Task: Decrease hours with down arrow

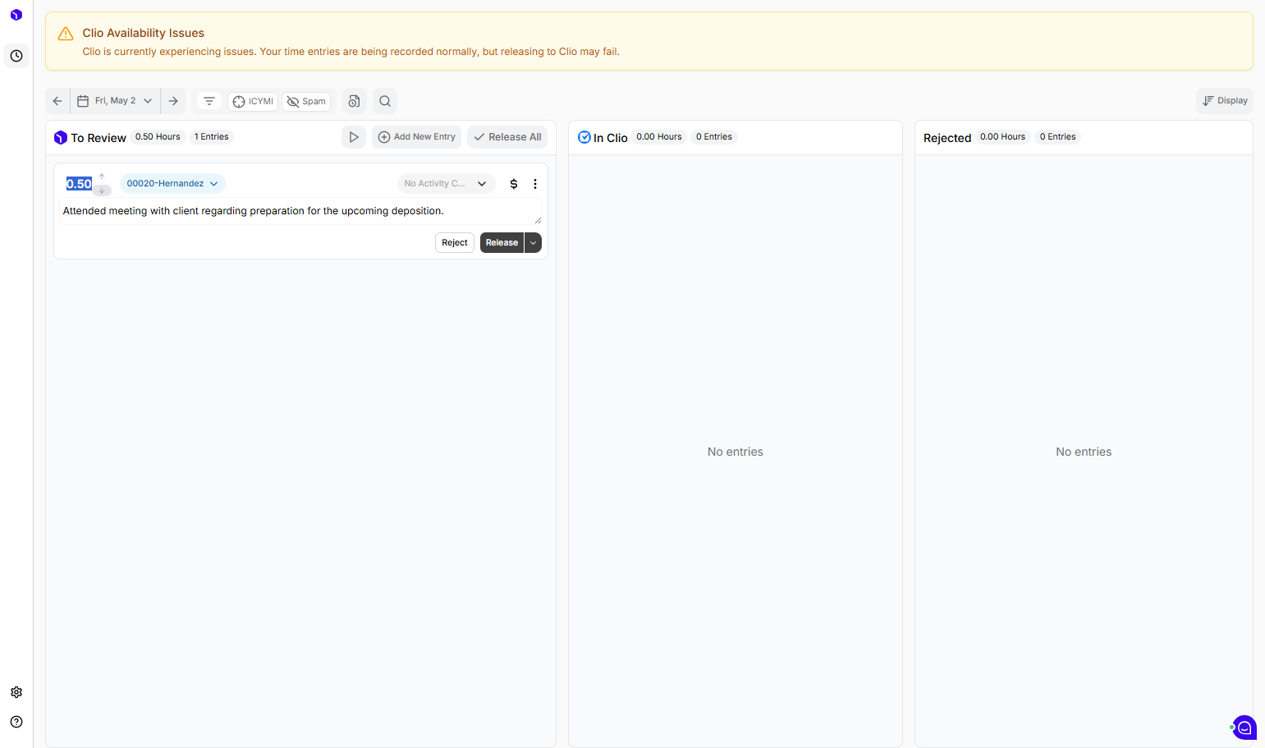Action: coord(102,190)
